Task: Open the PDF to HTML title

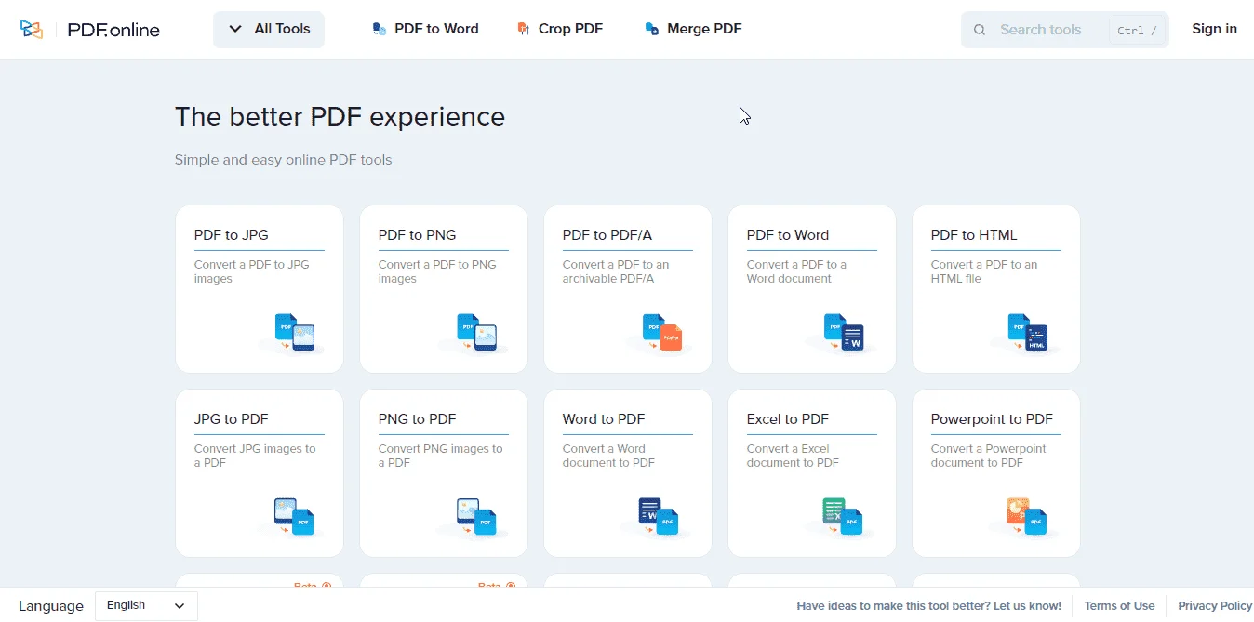Action: pyautogui.click(x=974, y=235)
